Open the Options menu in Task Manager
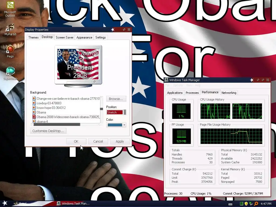Screen dimensions: 276x207 178,85
